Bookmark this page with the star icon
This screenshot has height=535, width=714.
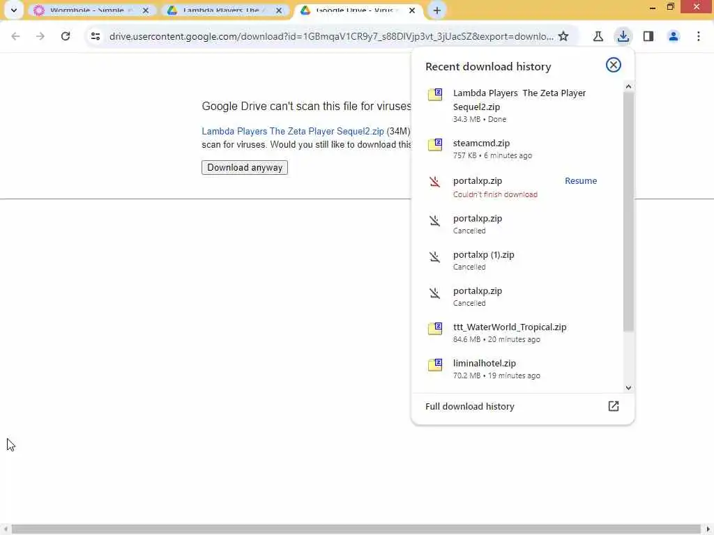tap(563, 36)
